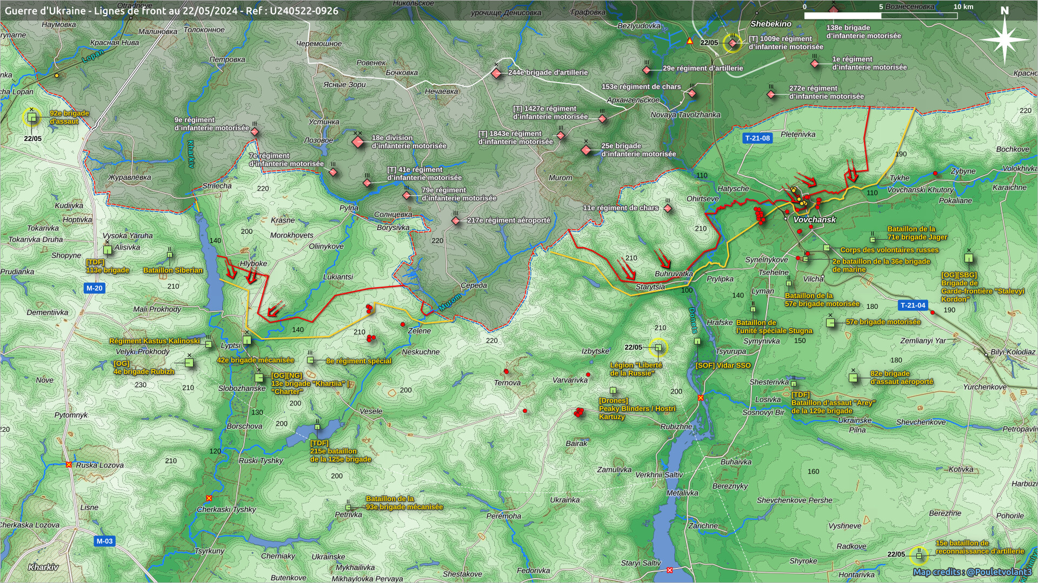The width and height of the screenshot is (1038, 583).
Task: Click the 82e brigade d'assaut aéroporté marker
Action: click(853, 378)
